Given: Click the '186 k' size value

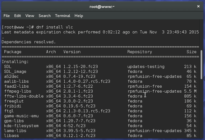Looking at the screenshot, I should point(190,101).
